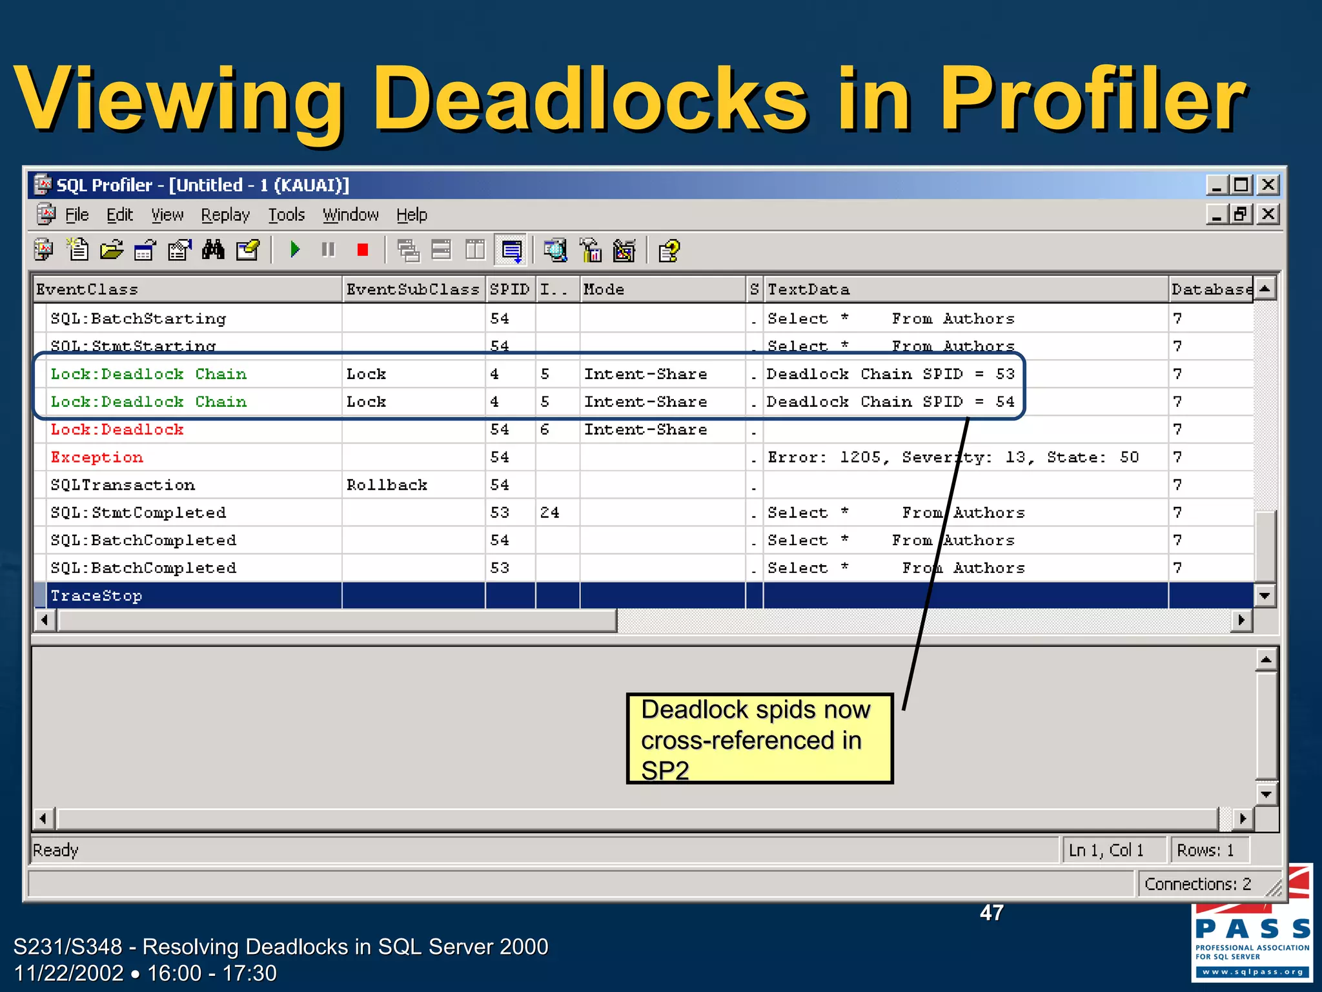Viewport: 1322px width, 992px height.
Task: Open the Help question mark icon
Action: coord(669,251)
